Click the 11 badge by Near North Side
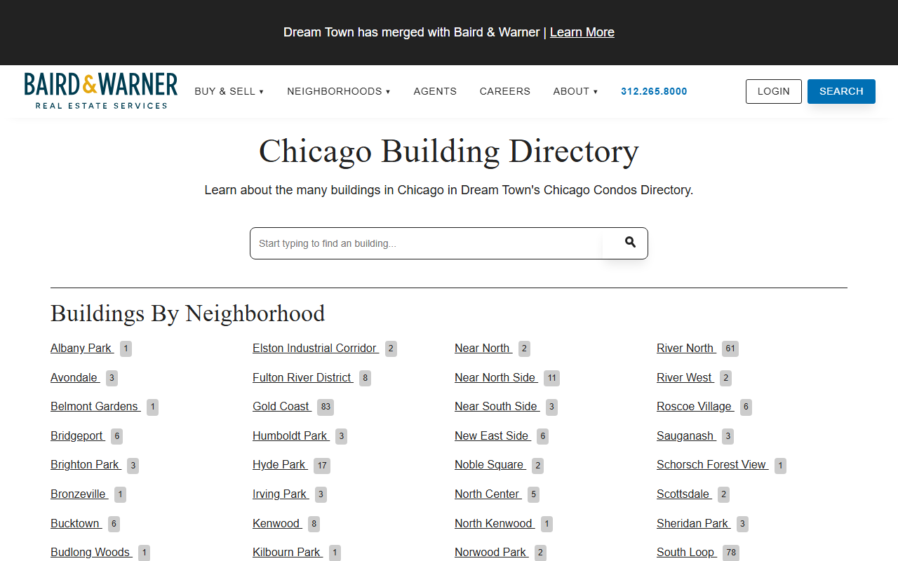The image size is (898, 561). pyautogui.click(x=551, y=378)
